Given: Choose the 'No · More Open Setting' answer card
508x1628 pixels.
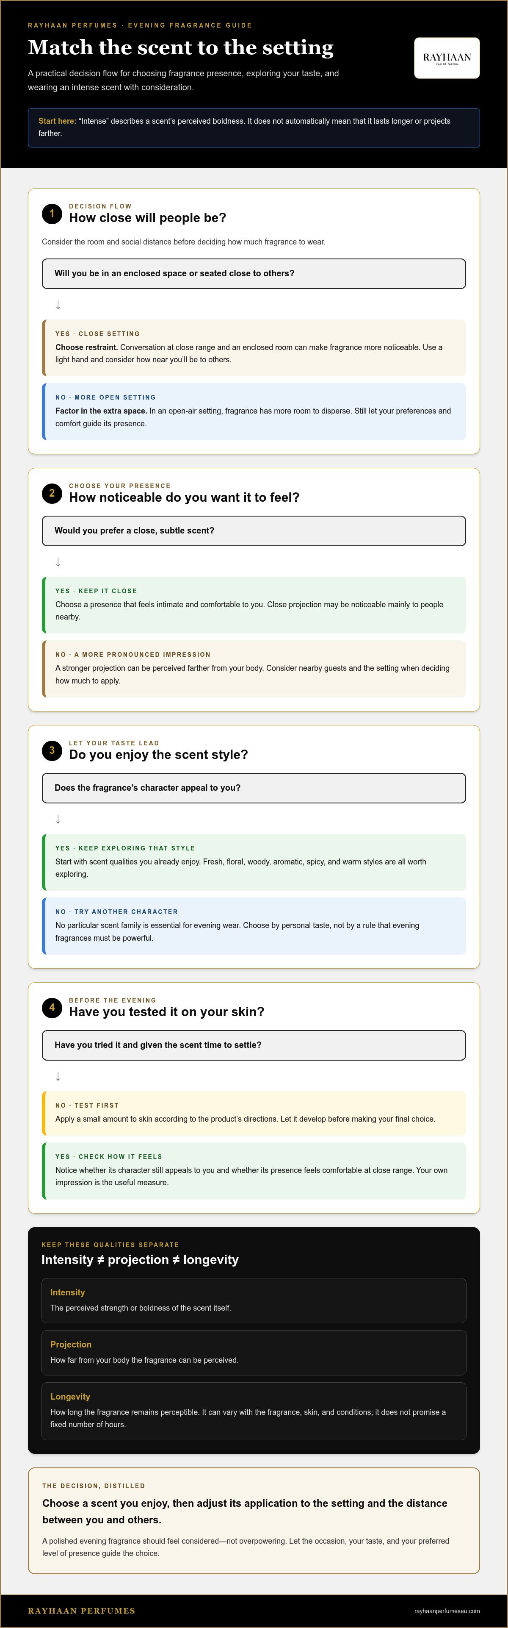Looking at the screenshot, I should coord(254,411).
